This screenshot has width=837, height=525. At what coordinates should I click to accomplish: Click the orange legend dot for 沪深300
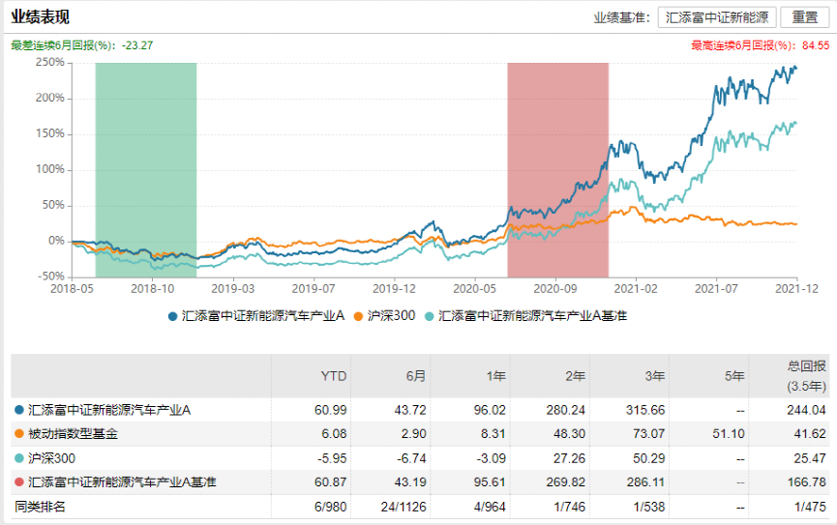pos(359,316)
